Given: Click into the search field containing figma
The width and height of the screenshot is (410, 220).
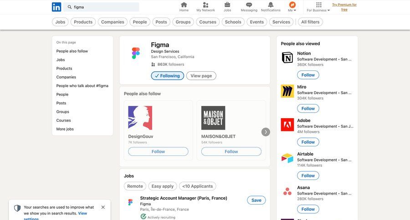Looking at the screenshot, I should pyautogui.click(x=102, y=7).
